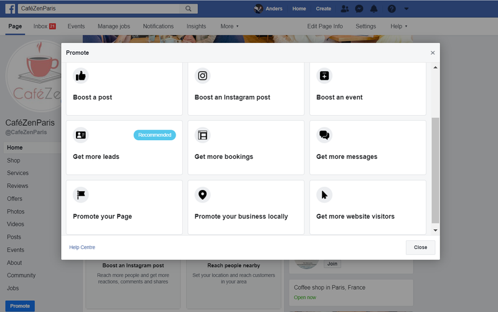The height and width of the screenshot is (312, 498).
Task: Open the Manage jobs tab
Action: click(114, 26)
